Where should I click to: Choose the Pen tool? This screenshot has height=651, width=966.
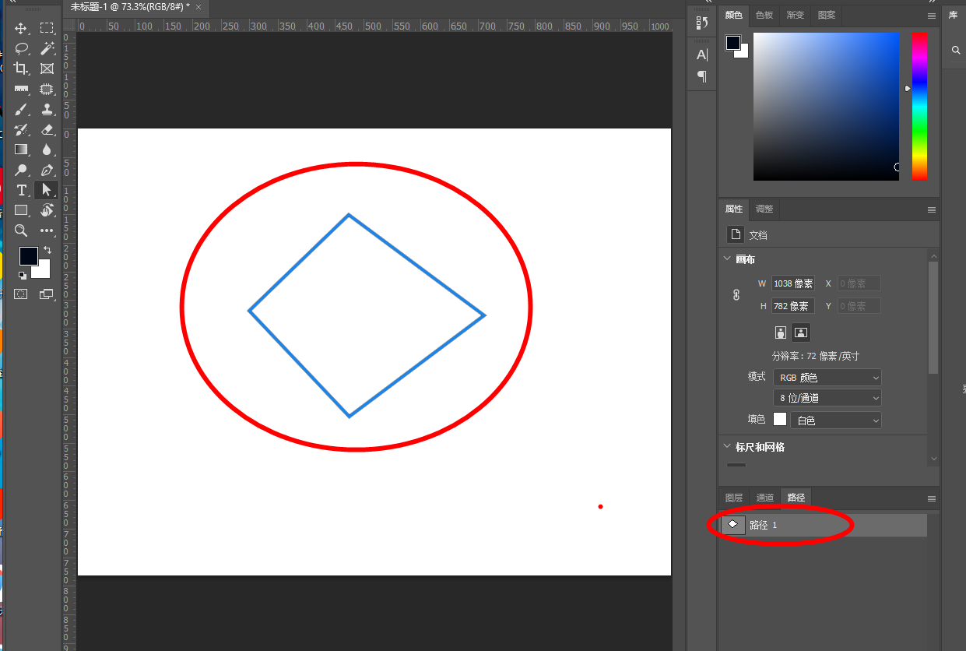47,170
